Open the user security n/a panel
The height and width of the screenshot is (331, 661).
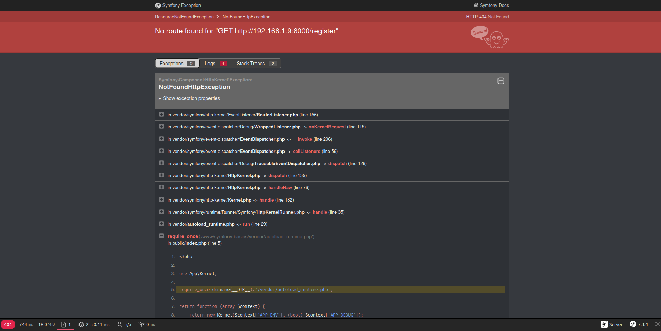point(124,324)
